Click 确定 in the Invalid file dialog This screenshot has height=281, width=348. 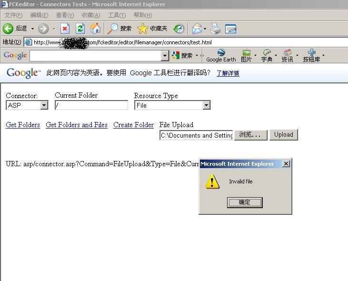[x=245, y=202]
